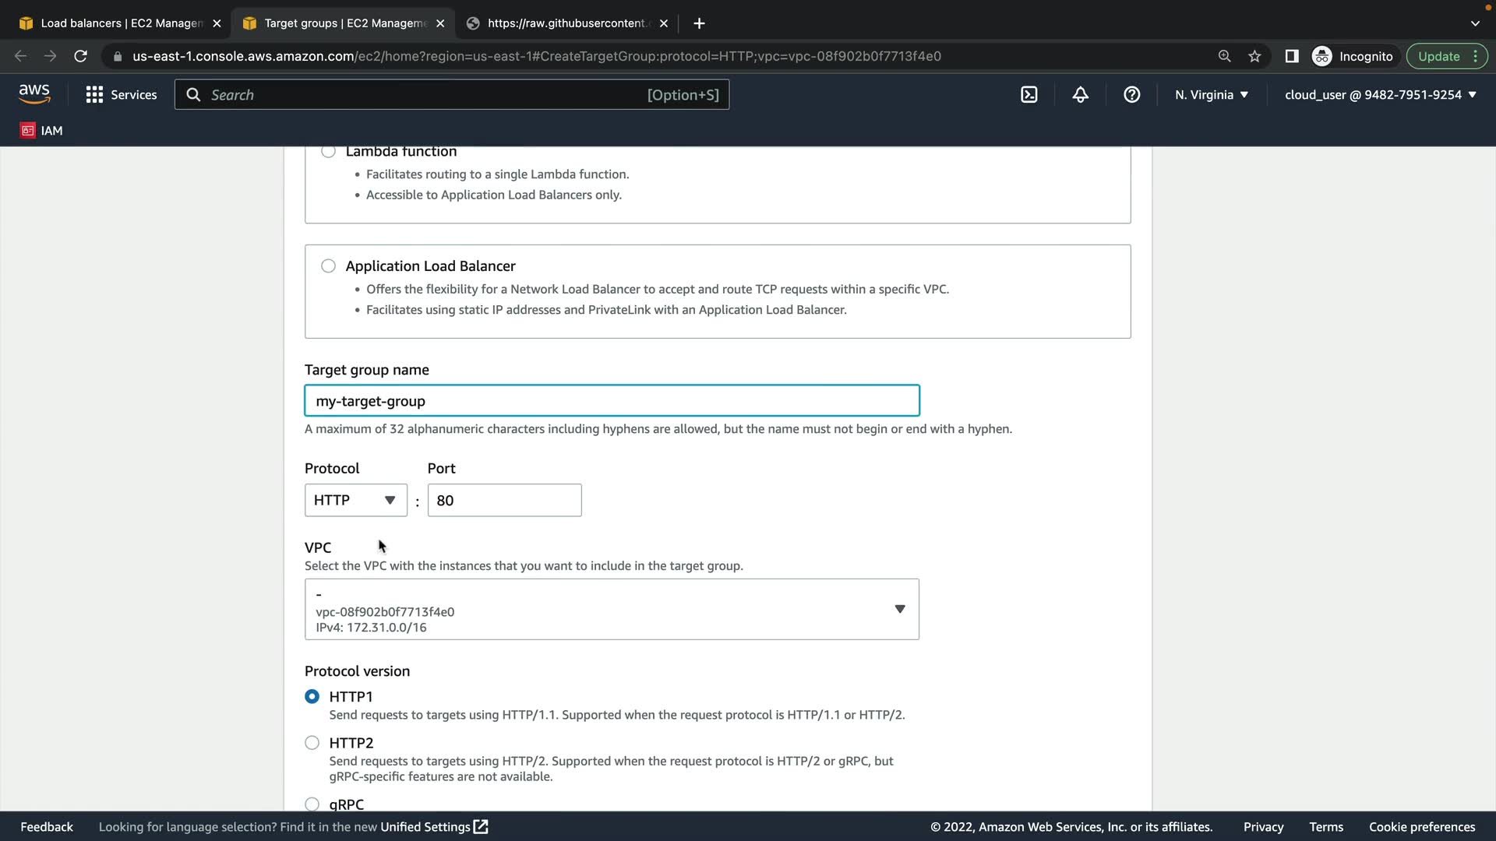The width and height of the screenshot is (1496, 841).
Task: Open the N. Virginia region menu
Action: click(1211, 94)
